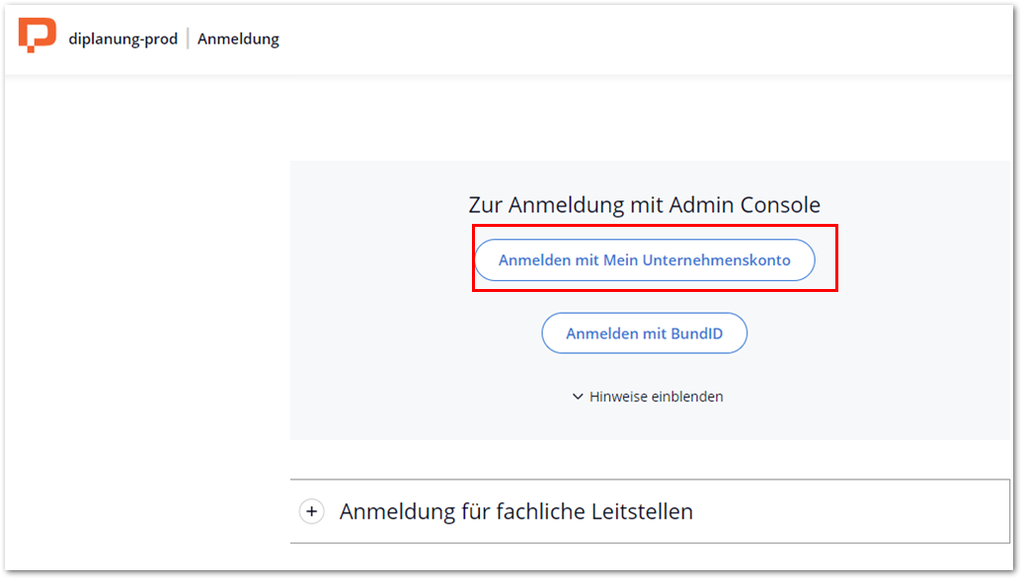Click the chevron arrow before Hinweise einblenden
This screenshot has width=1022, height=579.
point(578,397)
